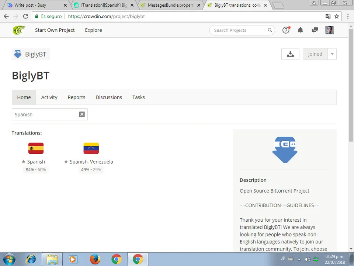Click the JP input language indicator

point(283,258)
